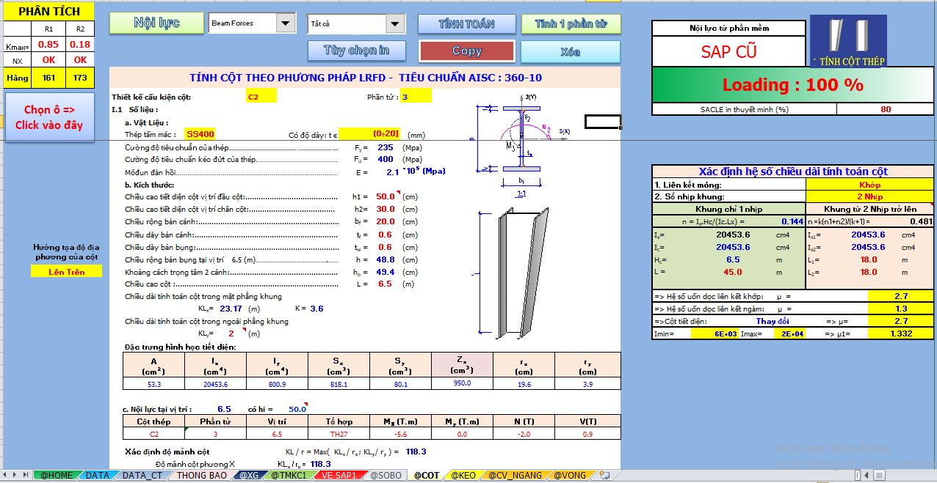Select the h1 value 50.0 cell
This screenshot has height=483, width=937.
384,196
